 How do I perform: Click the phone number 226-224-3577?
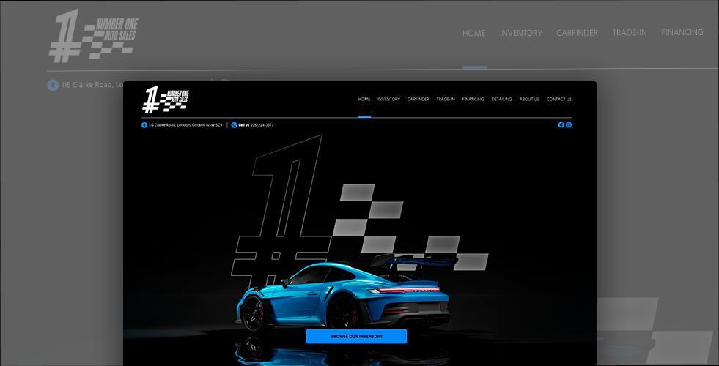coord(262,125)
